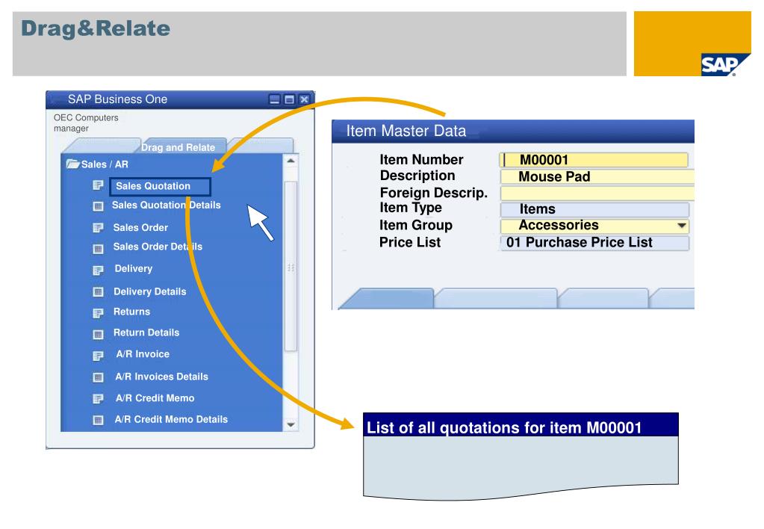Select the Delivery entry
Screen dimensions: 764x529
134,269
